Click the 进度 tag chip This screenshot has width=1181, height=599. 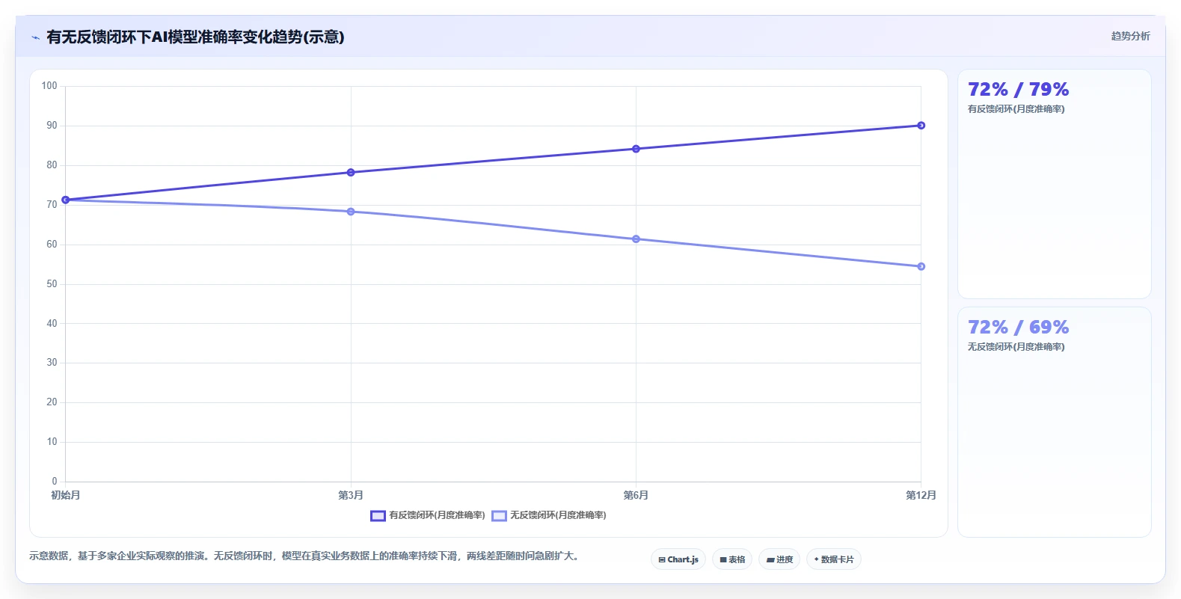click(x=779, y=559)
